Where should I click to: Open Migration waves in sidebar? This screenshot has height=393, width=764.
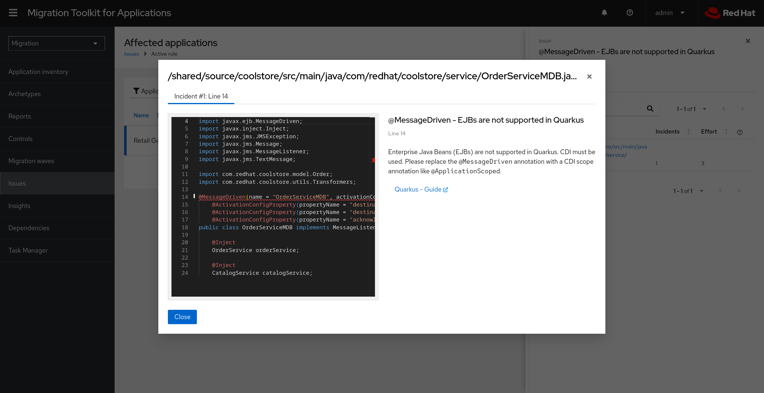click(31, 161)
